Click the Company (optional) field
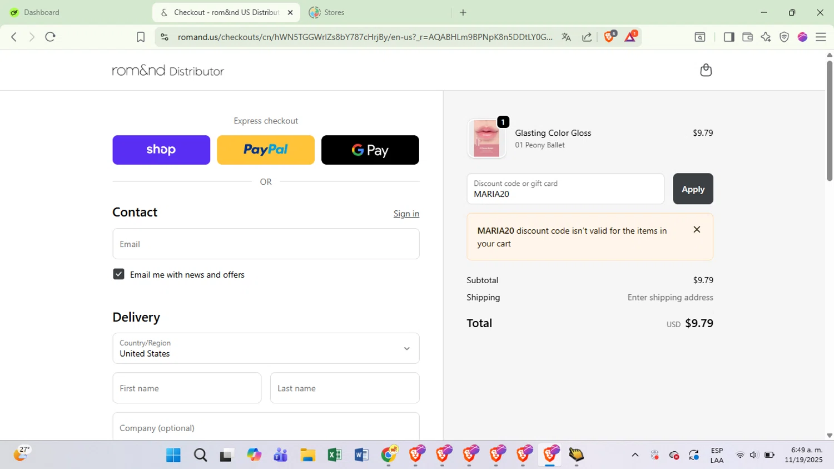This screenshot has width=834, height=469. (266, 427)
